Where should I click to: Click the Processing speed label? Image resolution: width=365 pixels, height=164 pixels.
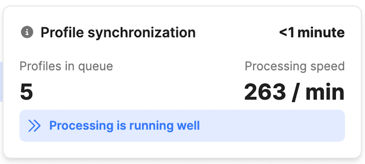click(x=295, y=66)
